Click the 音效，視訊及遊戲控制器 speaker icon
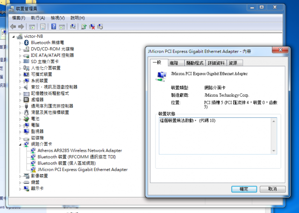 point(26,87)
